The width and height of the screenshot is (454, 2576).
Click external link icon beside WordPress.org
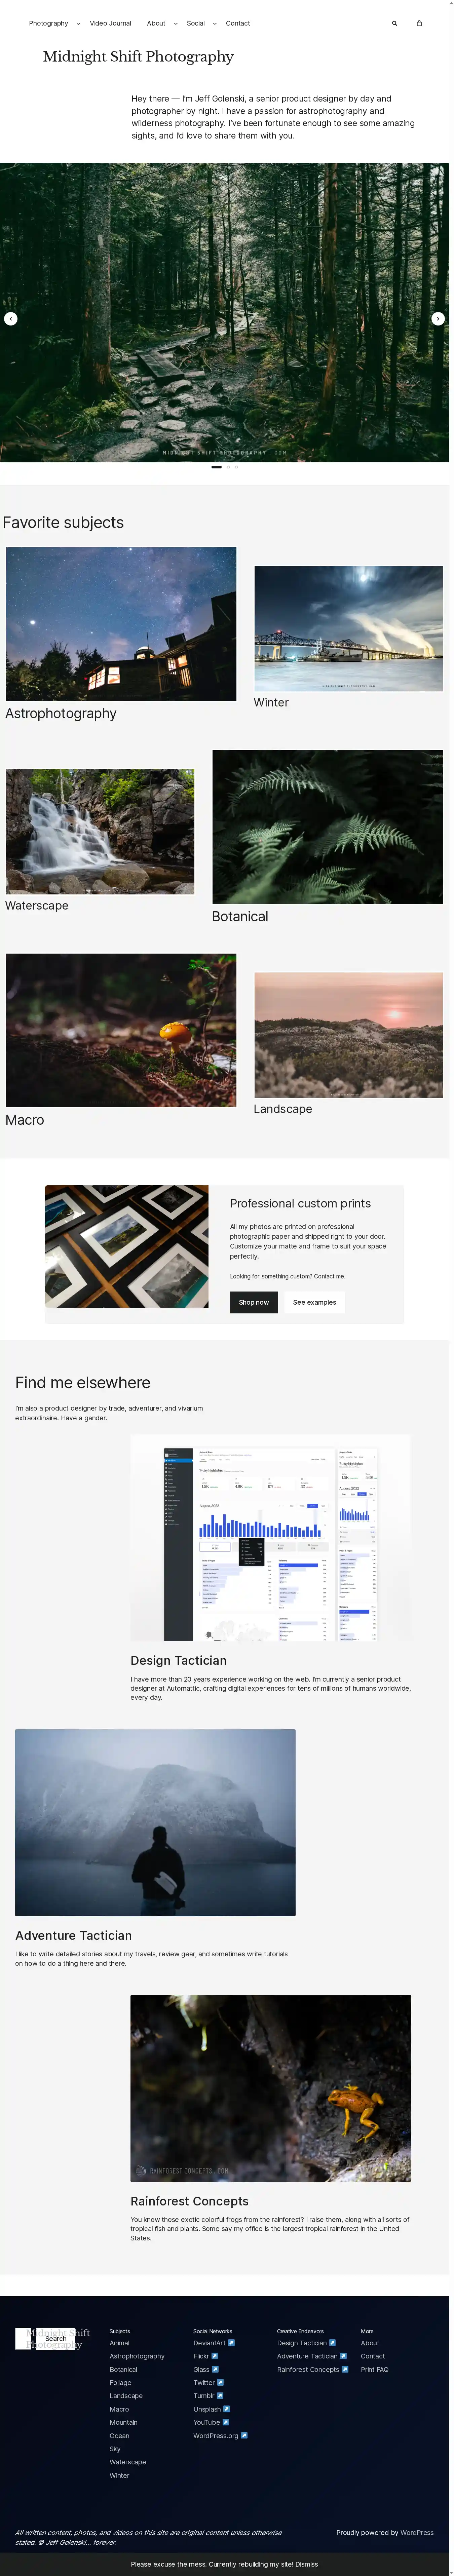click(x=244, y=2435)
